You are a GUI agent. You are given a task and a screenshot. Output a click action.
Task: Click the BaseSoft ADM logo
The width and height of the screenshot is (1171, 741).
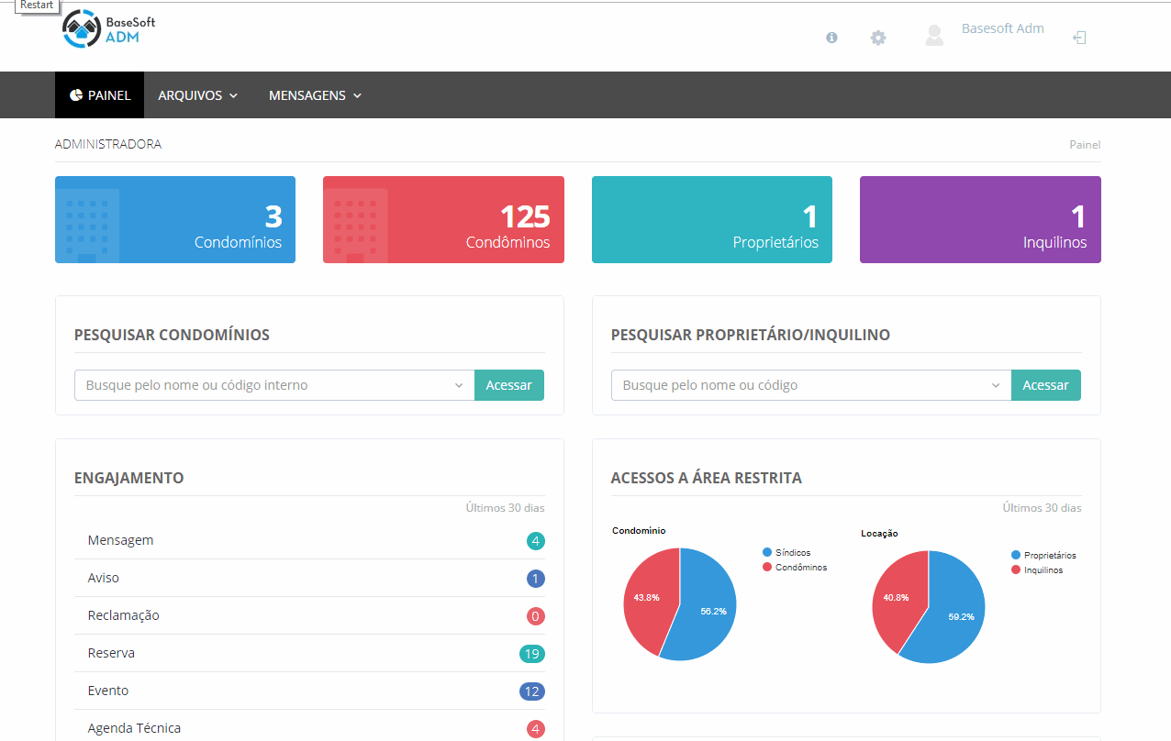point(109,29)
